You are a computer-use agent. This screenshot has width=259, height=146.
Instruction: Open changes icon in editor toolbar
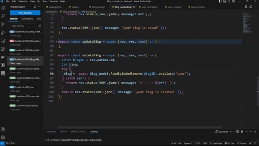[x=246, y=7]
